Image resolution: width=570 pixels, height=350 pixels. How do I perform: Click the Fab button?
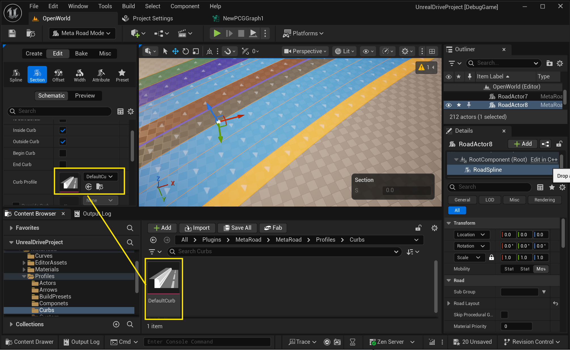coord(273,228)
